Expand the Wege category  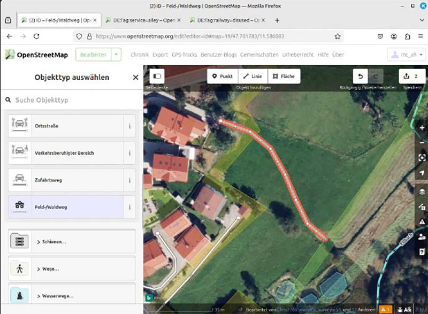[x=72, y=269]
